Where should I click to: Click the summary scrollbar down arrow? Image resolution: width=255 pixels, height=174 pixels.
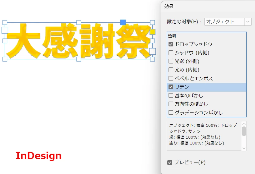pyautogui.click(x=244, y=148)
